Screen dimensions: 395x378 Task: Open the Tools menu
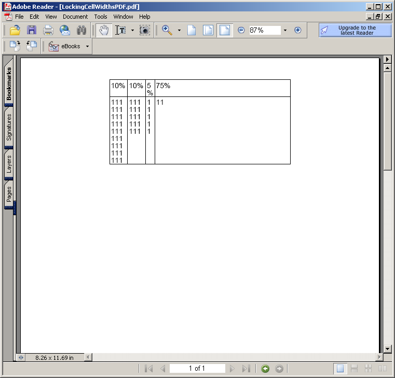pyautogui.click(x=101, y=17)
